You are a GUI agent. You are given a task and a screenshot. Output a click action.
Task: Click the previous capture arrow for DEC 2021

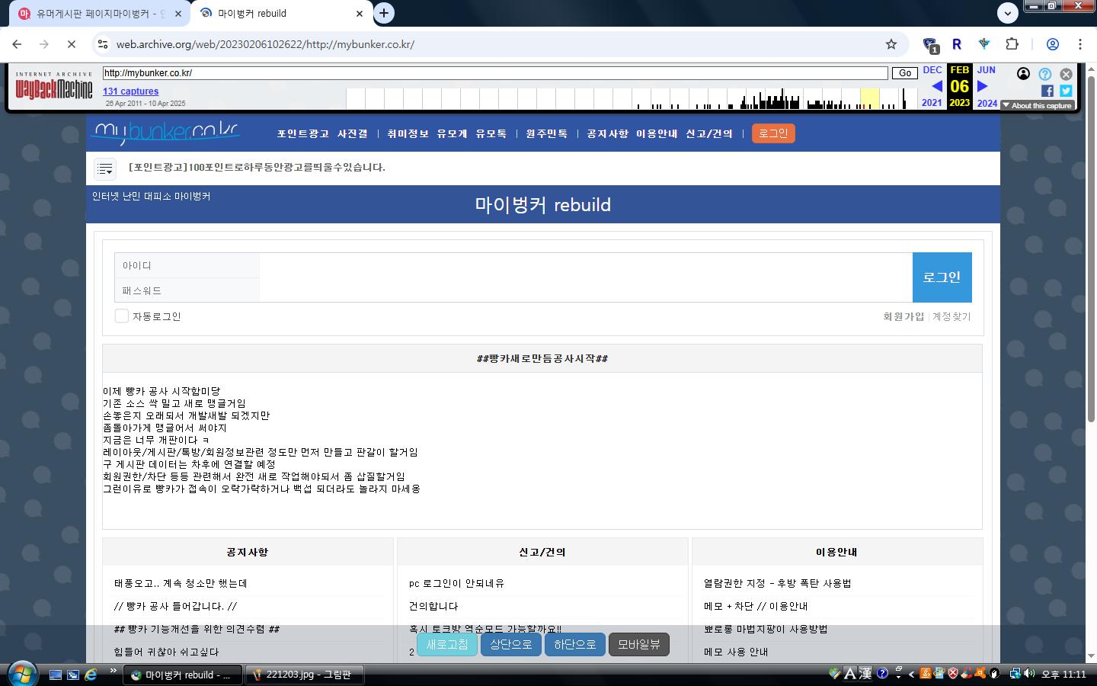[936, 87]
